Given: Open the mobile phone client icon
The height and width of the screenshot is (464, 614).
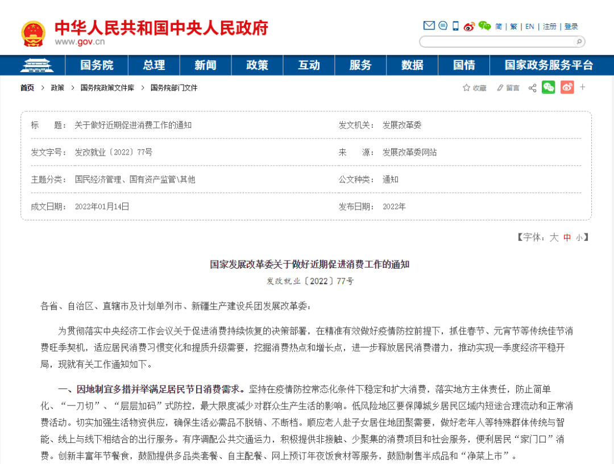Looking at the screenshot, I should point(455,26).
